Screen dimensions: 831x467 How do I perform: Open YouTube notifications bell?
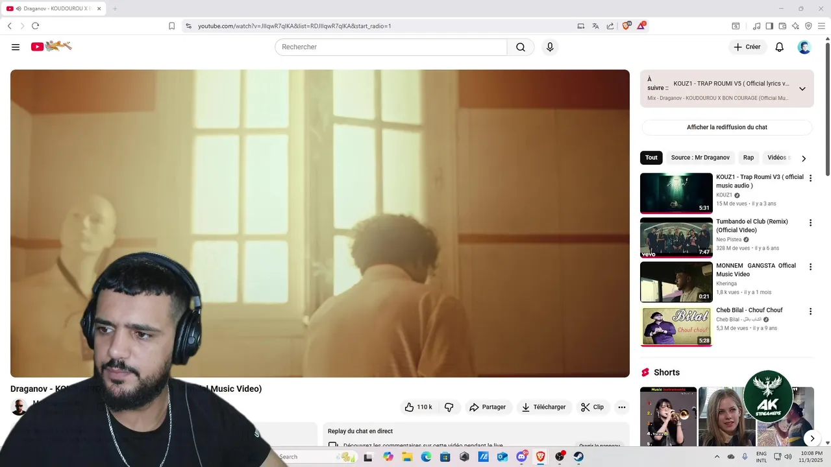click(780, 47)
